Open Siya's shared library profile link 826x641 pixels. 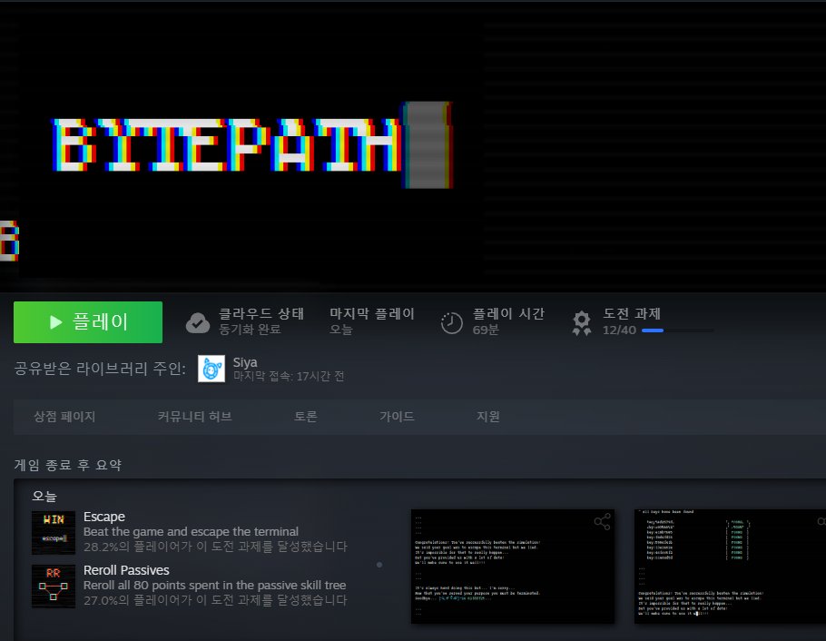click(243, 361)
